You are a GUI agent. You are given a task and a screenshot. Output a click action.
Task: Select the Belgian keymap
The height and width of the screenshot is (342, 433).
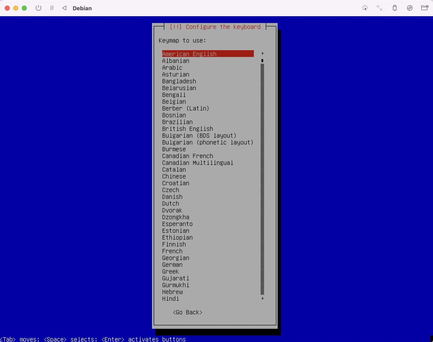click(174, 102)
